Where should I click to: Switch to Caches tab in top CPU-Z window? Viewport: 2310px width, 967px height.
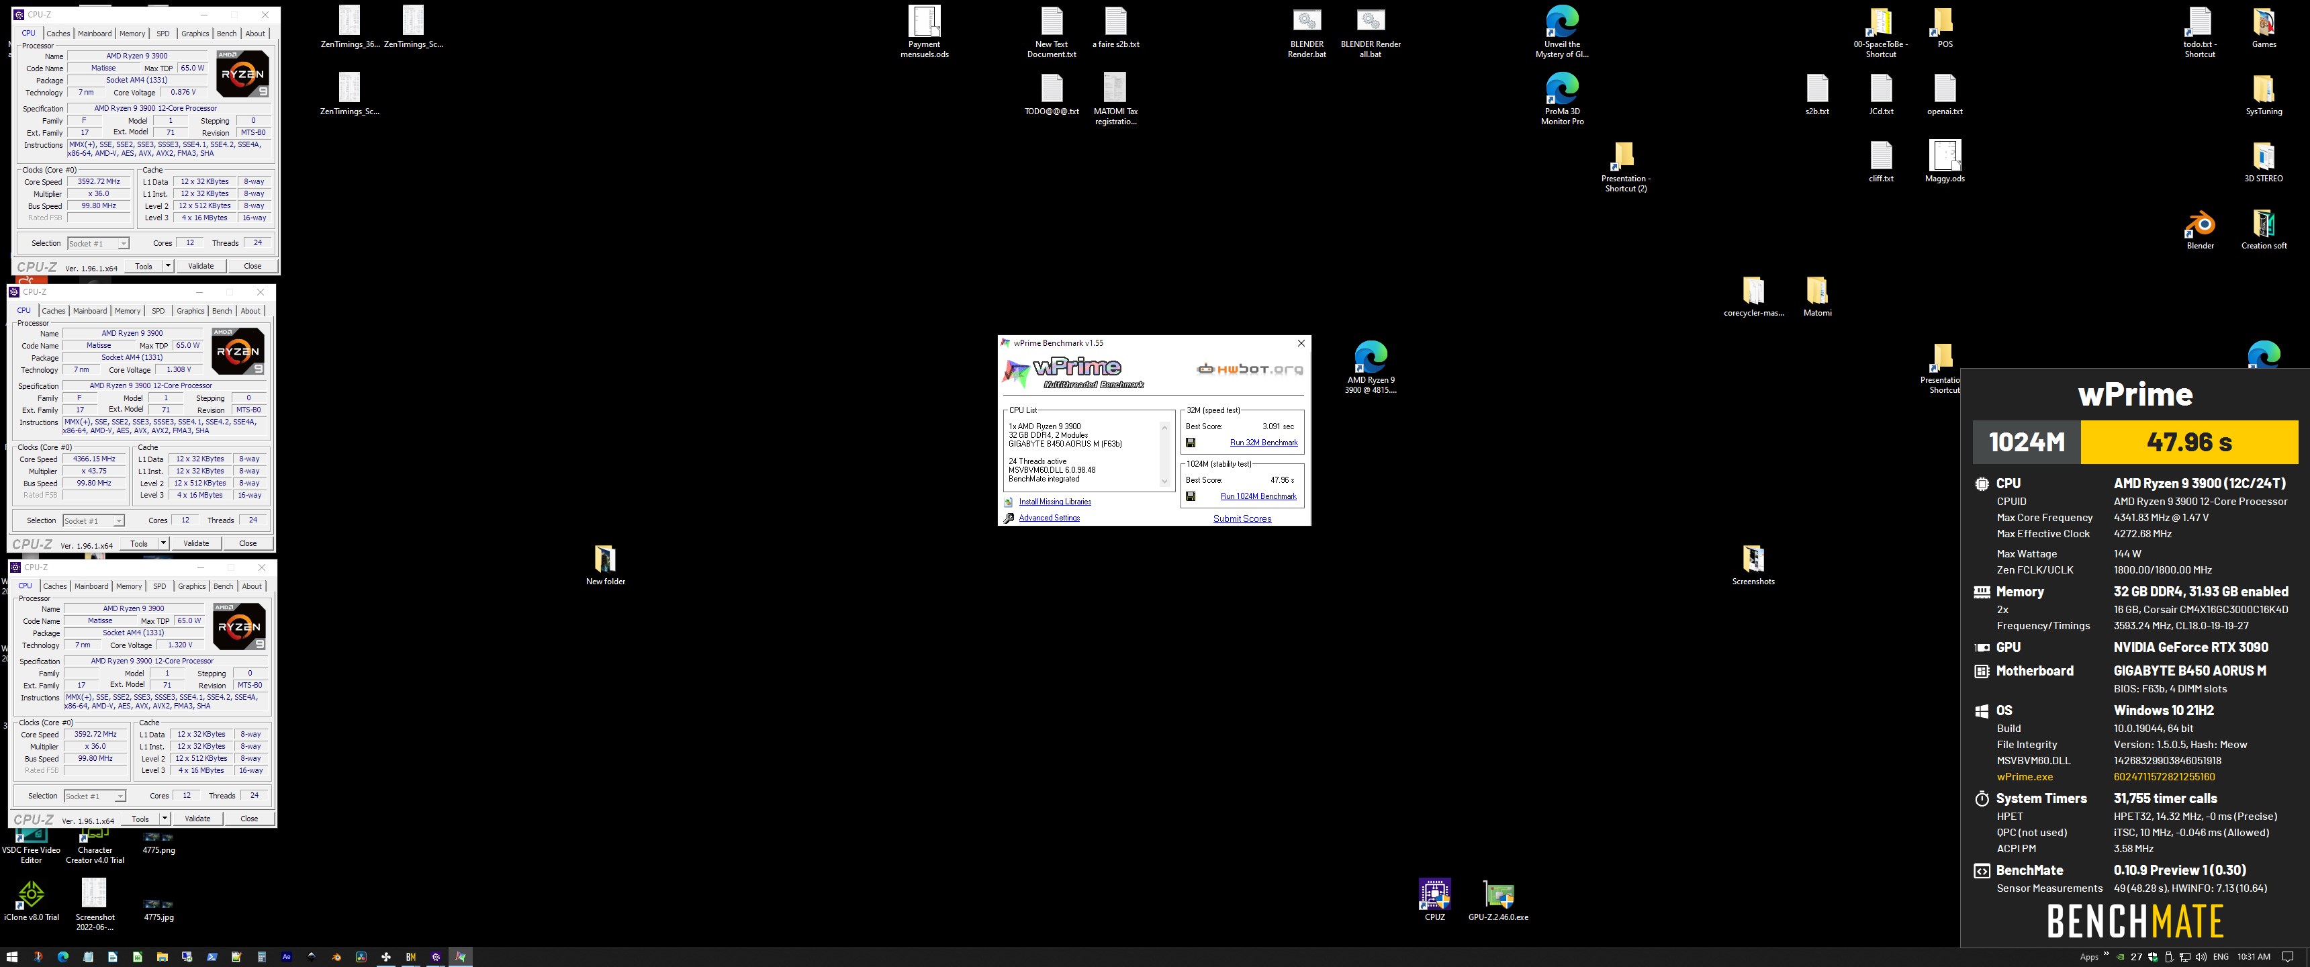[x=58, y=33]
